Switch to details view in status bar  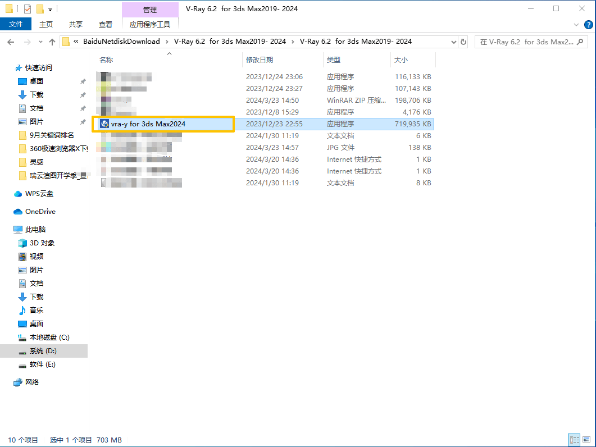pos(574,440)
